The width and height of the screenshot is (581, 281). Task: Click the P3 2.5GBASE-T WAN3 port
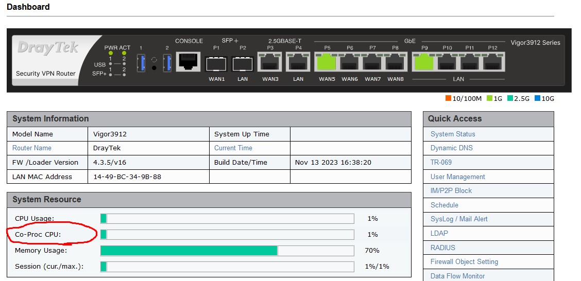coord(270,62)
